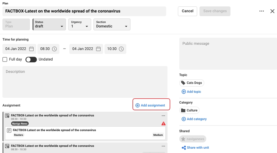Open the start date calendar picker

(31, 49)
